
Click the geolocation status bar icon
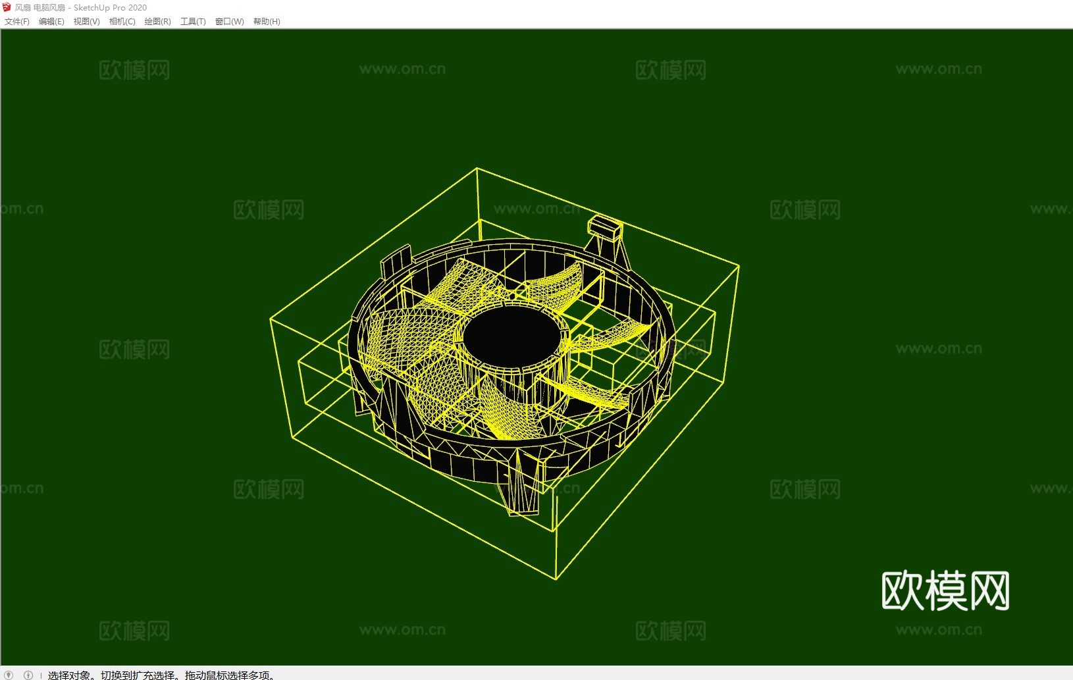click(x=9, y=675)
